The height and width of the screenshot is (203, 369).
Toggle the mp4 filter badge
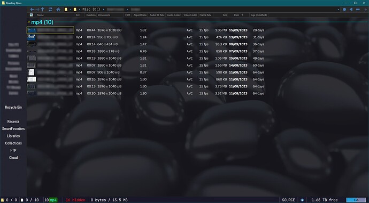click(53, 200)
